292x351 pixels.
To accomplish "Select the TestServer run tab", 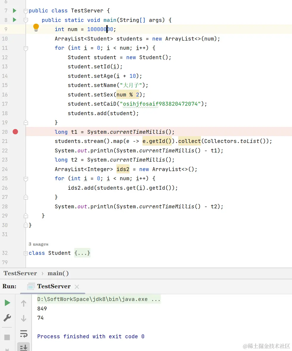I will [x=53, y=286].
